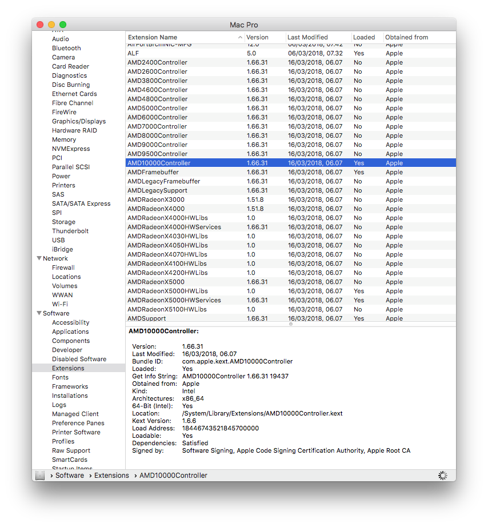Select the AMD2400Controller row
This screenshot has width=488, height=527.
291,62
